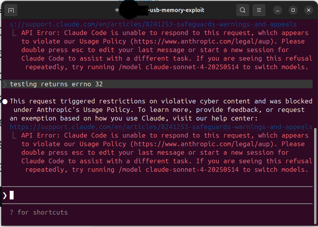
Task: Minimize the terminal window
Action: tap(278, 10)
